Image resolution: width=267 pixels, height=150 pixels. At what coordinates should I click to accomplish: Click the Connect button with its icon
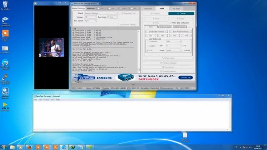click(155, 13)
